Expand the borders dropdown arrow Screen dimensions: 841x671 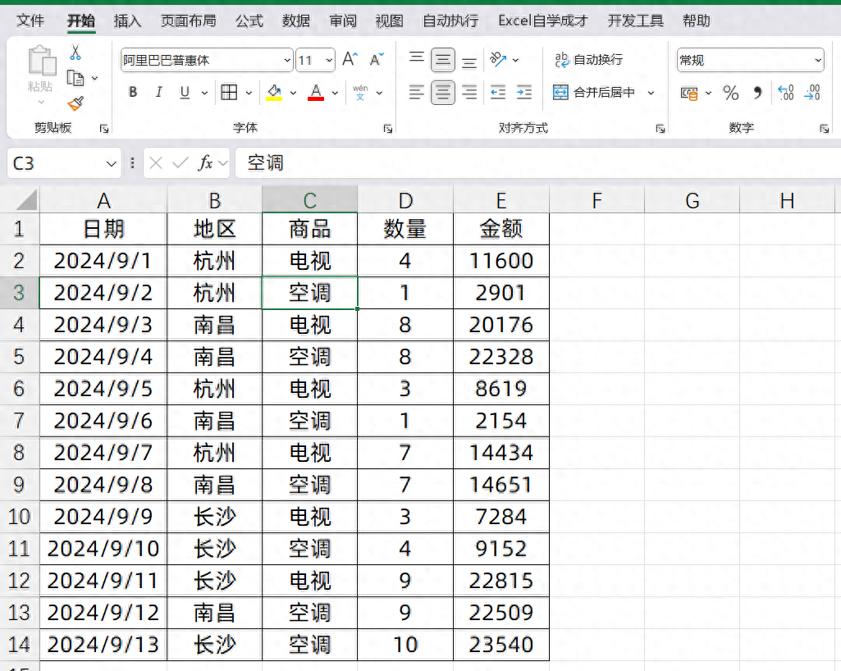tap(249, 93)
